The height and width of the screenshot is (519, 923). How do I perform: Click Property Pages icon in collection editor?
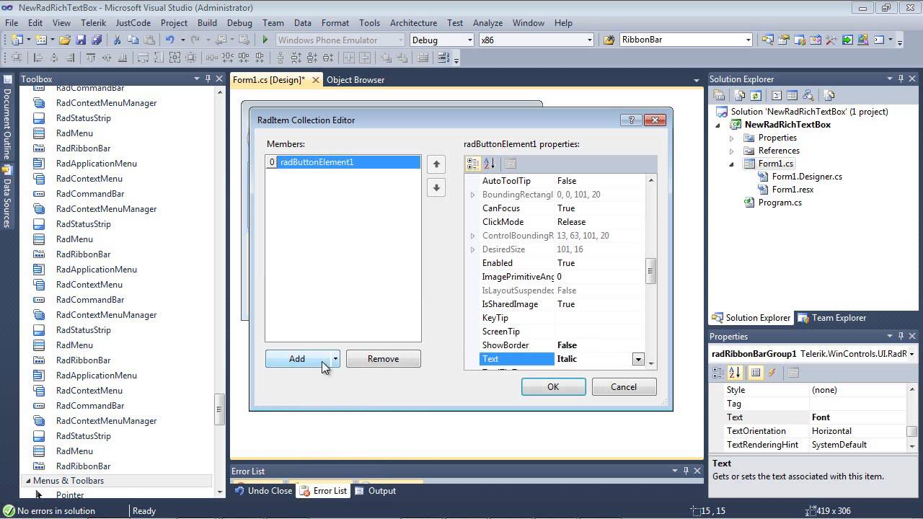point(510,164)
